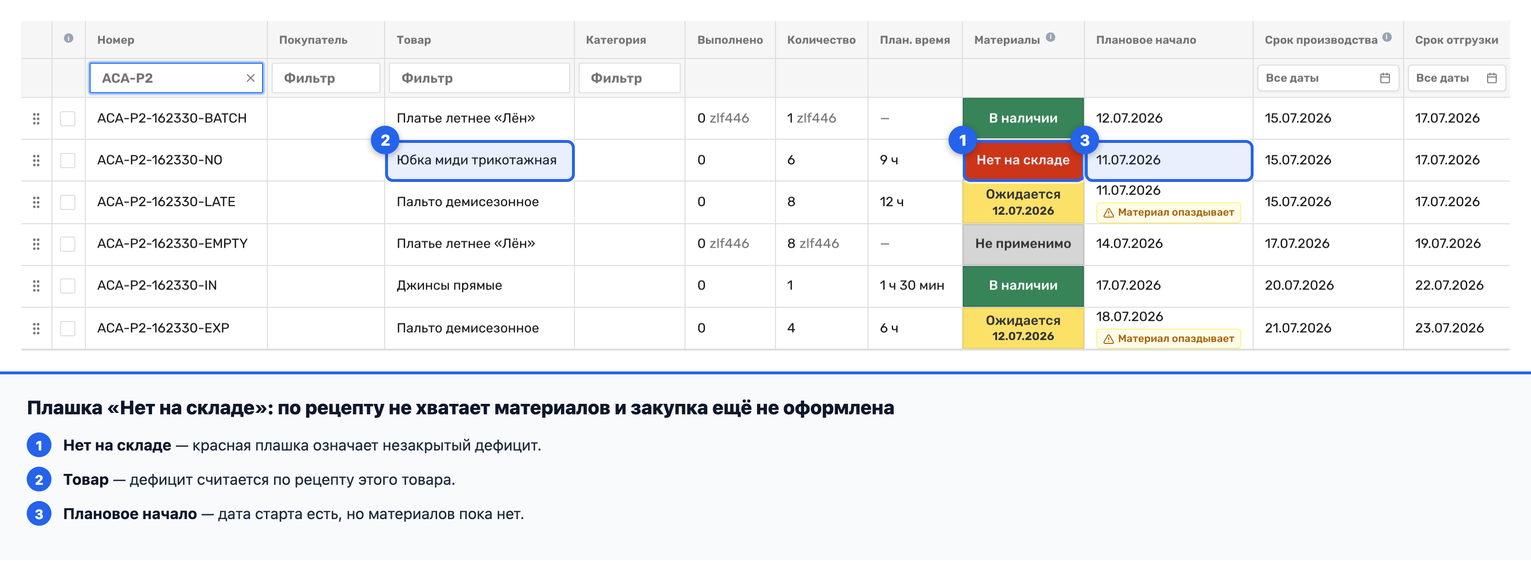
Task: Click the Количество column header
Action: click(821, 40)
